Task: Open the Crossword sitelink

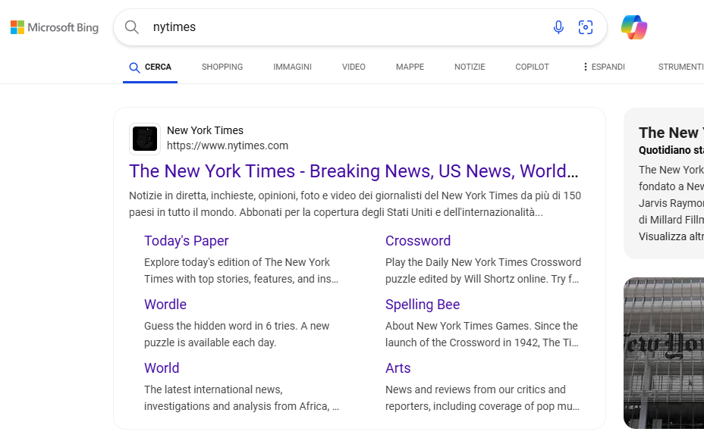Action: point(418,241)
